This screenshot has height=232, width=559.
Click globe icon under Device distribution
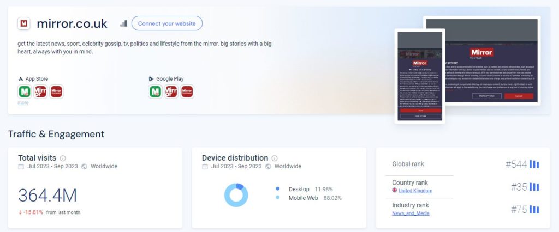click(x=268, y=166)
